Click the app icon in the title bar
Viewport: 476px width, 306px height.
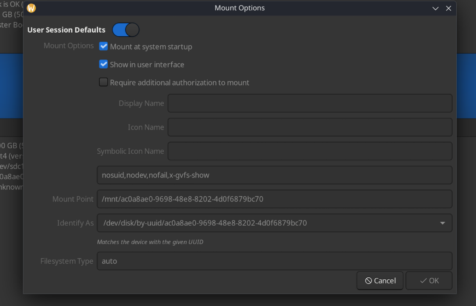[31, 8]
